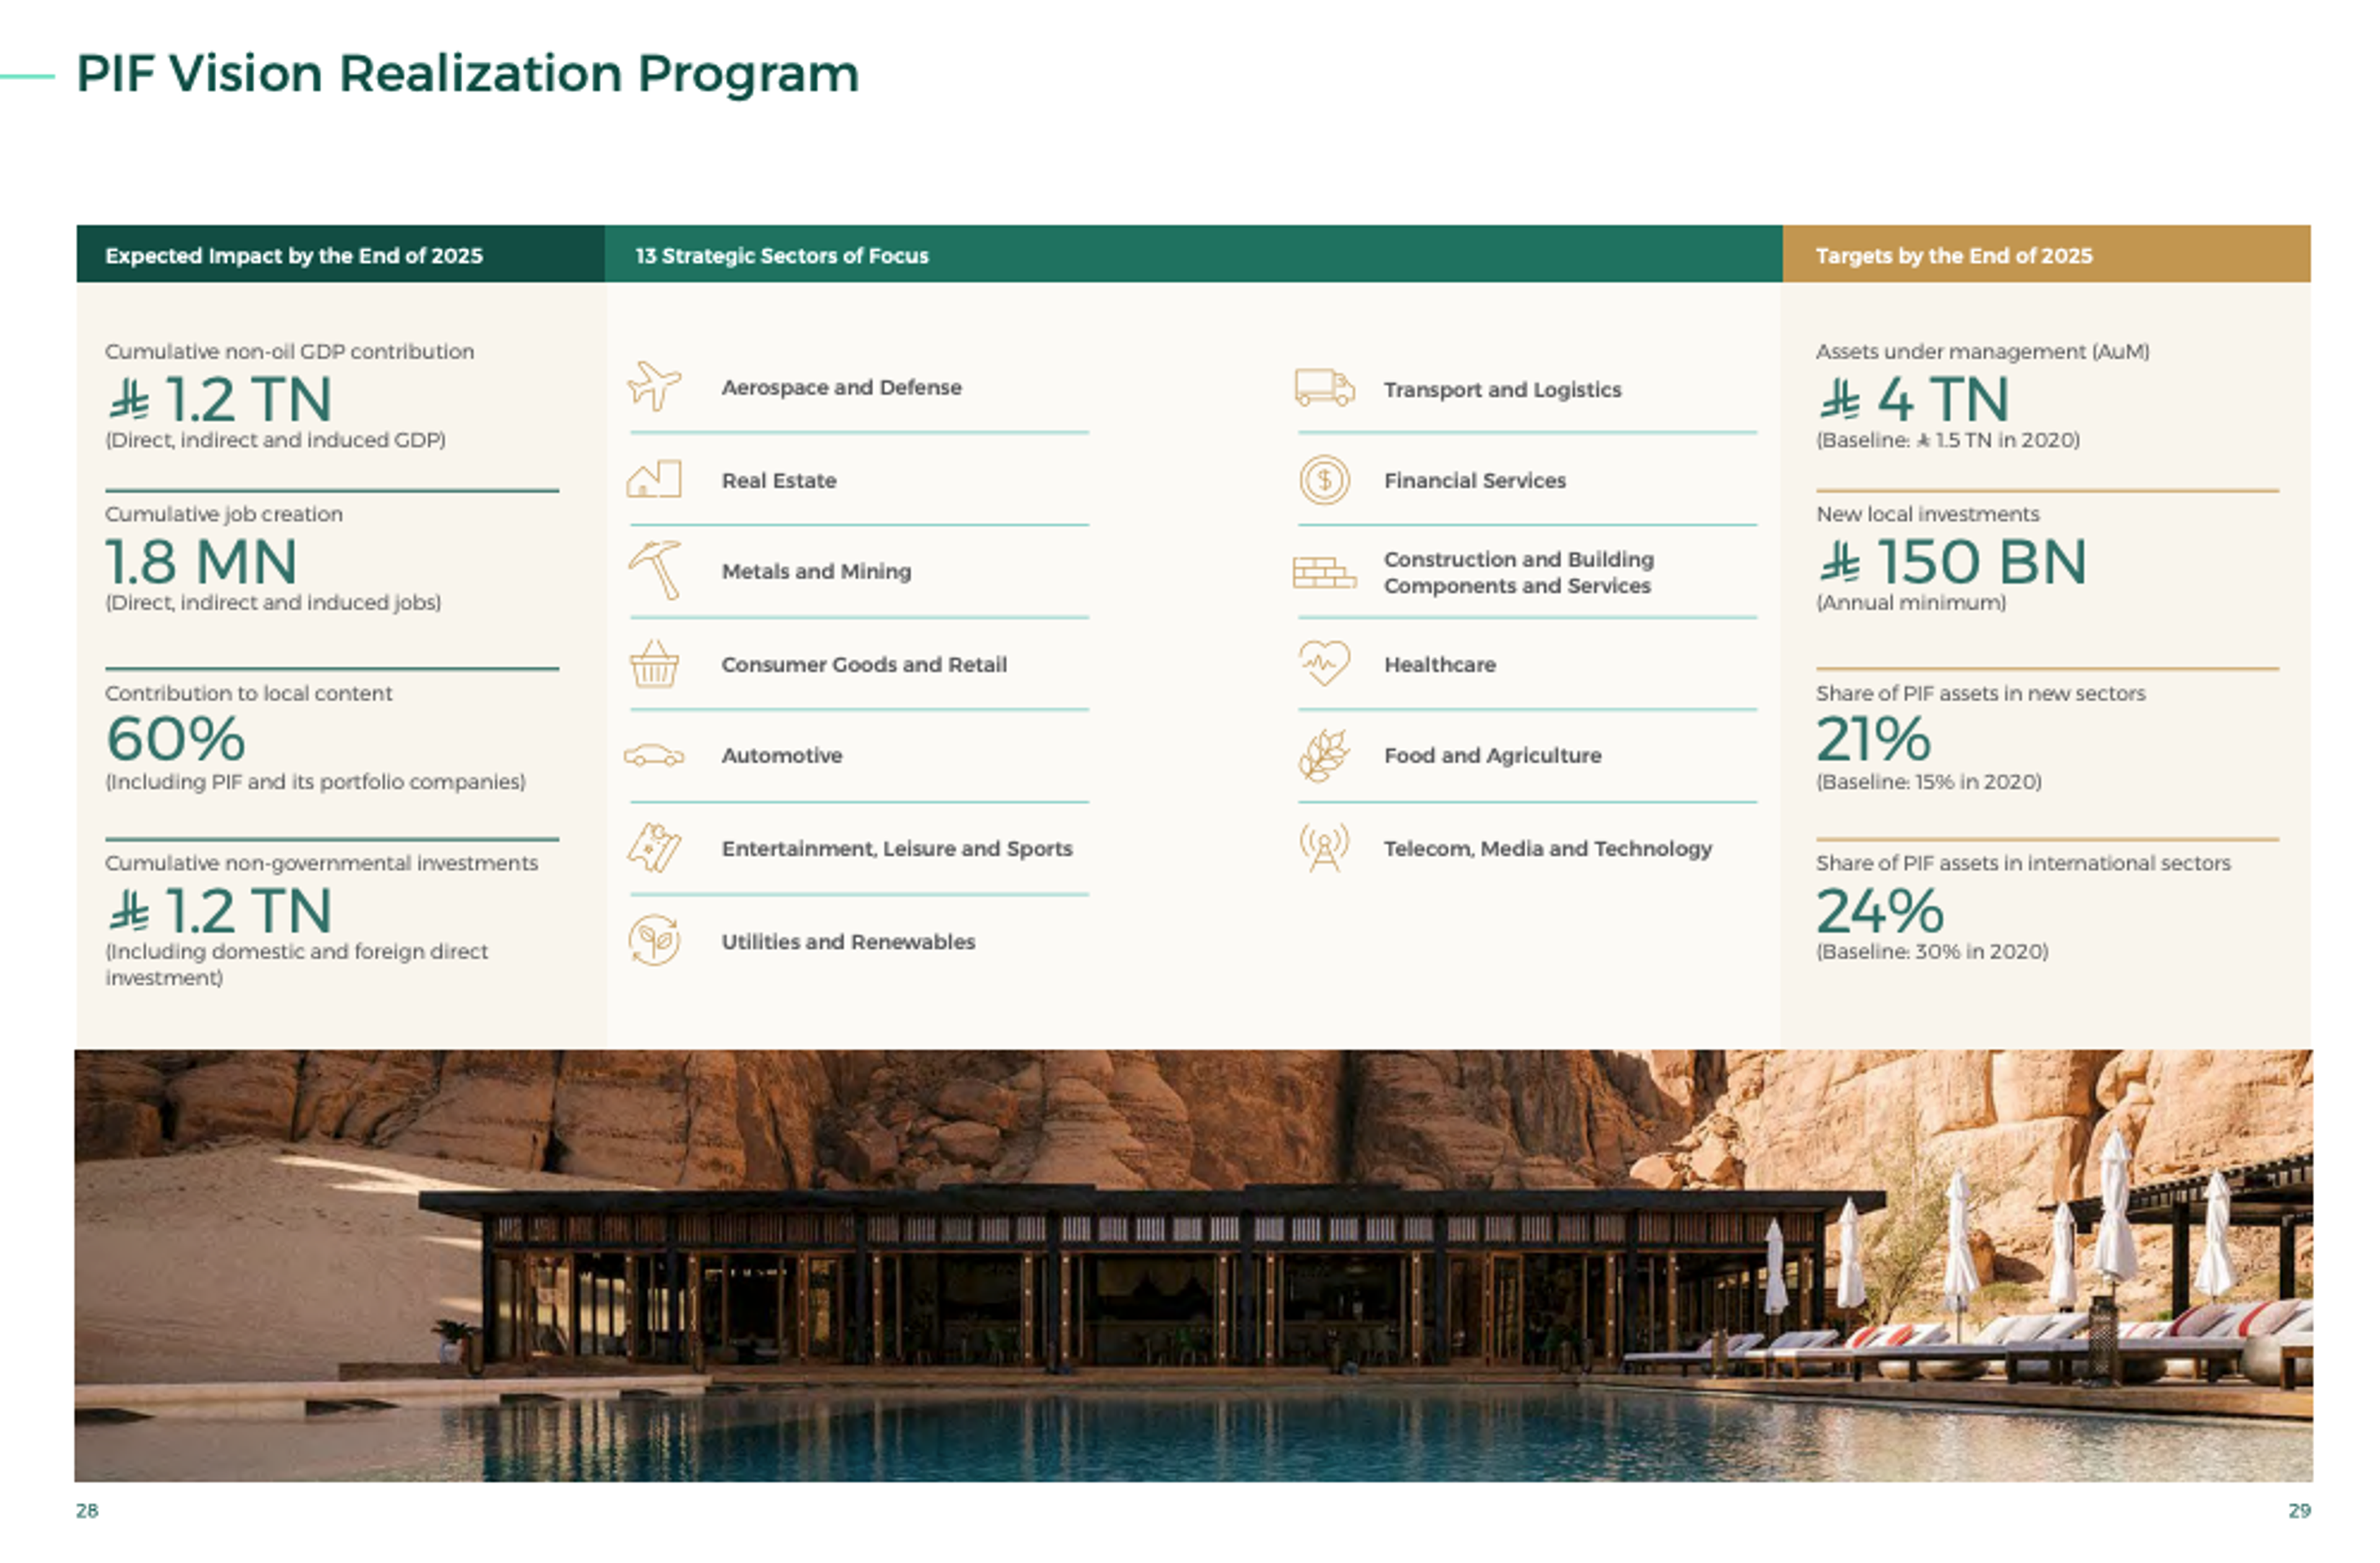Click the dollar coin Financial Services icon
Screen dimensions: 2380x1563
click(1324, 479)
